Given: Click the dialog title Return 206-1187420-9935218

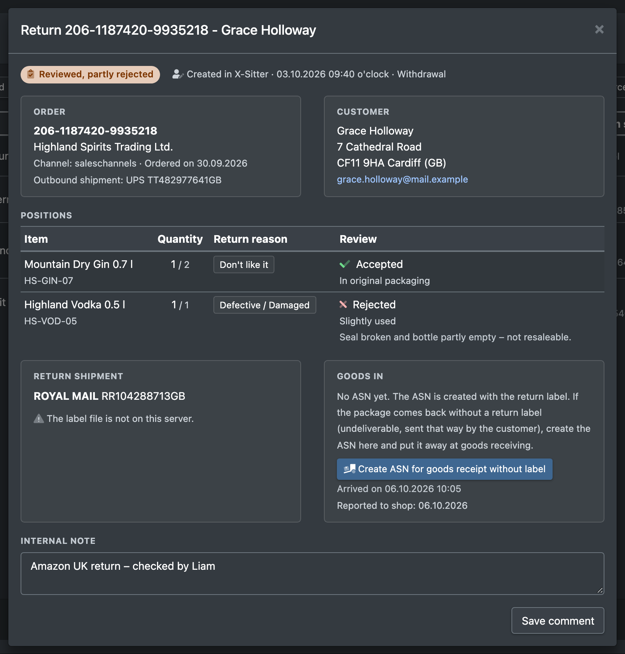Looking at the screenshot, I should point(168,30).
